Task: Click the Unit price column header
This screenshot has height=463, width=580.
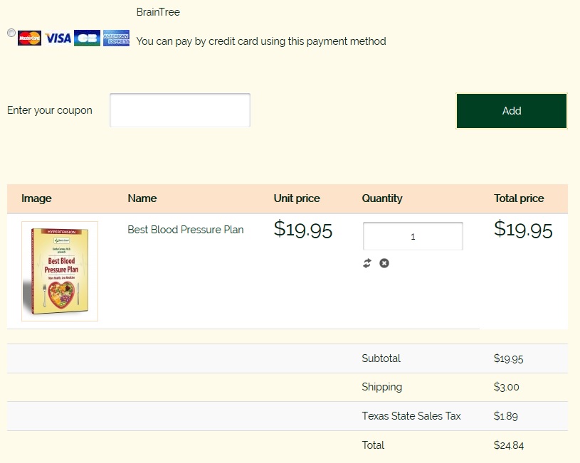Action: 297,198
